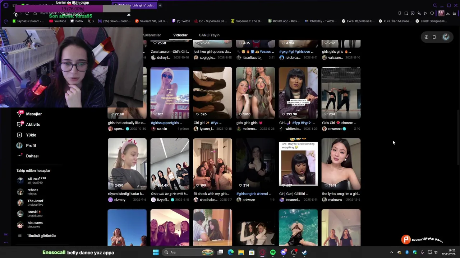Open the followed account Ali Rıza1910
The width and height of the screenshot is (460, 258).
[32, 181]
